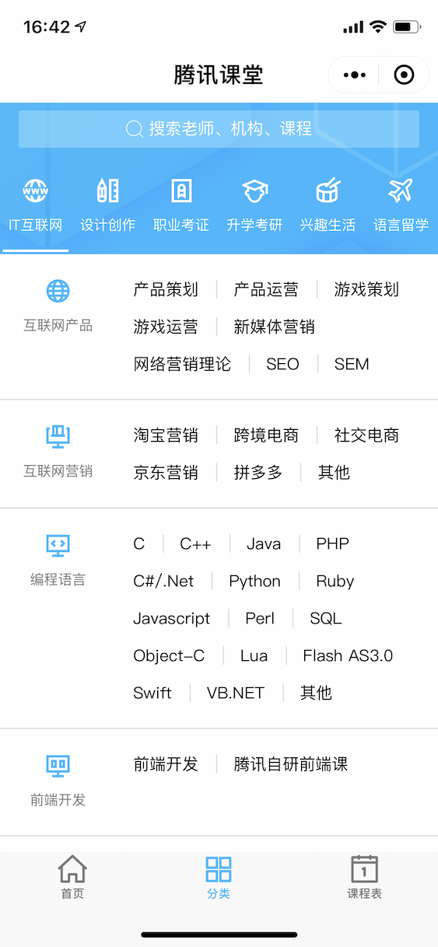
Task: Choose the Flash AS3.0 link
Action: (348, 655)
